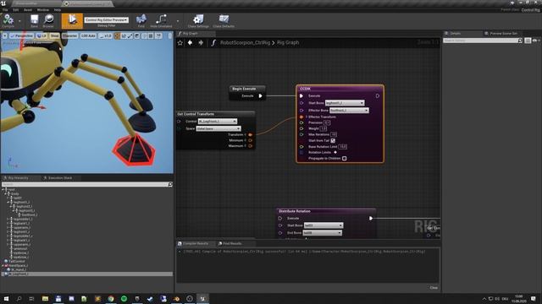Expand the Rotation Limits array

coord(335,152)
